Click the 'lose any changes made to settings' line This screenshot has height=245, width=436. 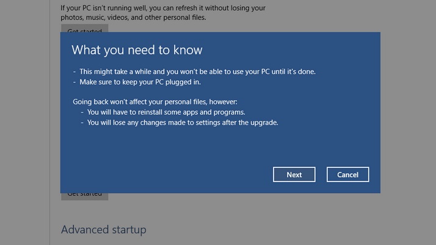click(x=182, y=122)
